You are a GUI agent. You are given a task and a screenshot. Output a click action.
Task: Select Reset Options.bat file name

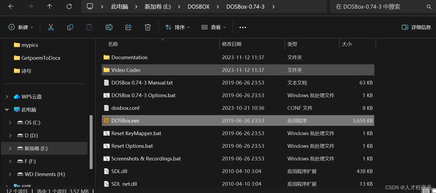[x=132, y=146]
